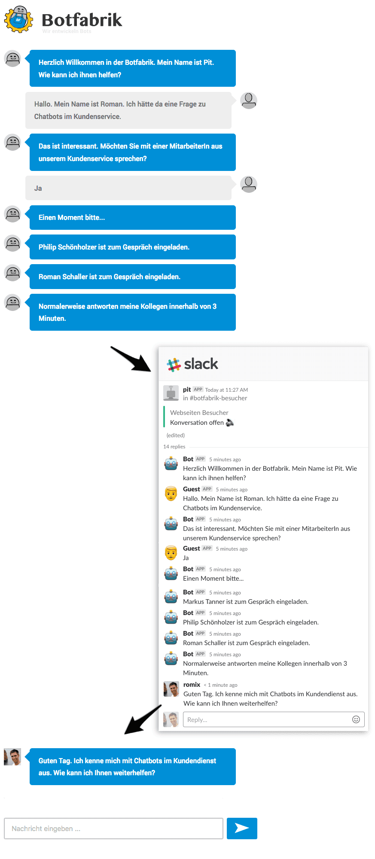Screen dimensions: 375x859
Task: Click the 14 replies label
Action: pos(174,447)
